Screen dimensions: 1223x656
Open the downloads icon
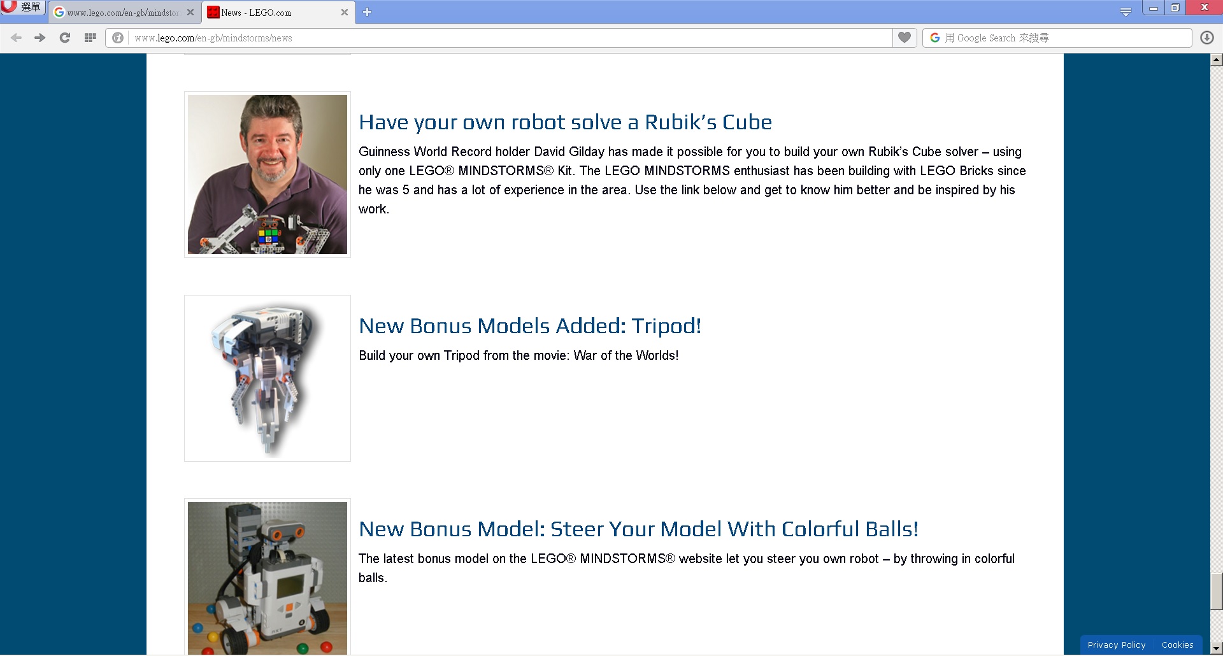[1207, 38]
